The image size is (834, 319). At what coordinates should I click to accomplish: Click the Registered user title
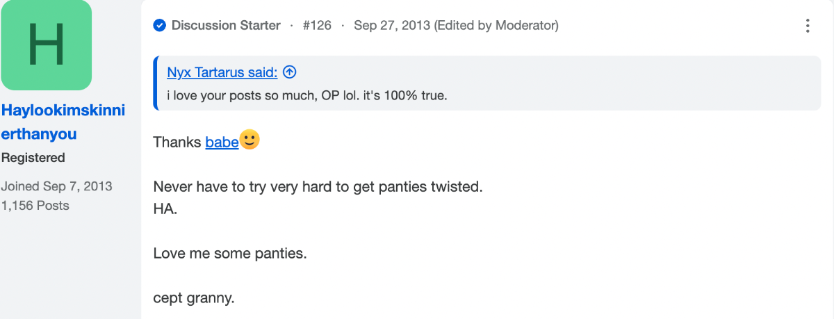pyautogui.click(x=33, y=158)
